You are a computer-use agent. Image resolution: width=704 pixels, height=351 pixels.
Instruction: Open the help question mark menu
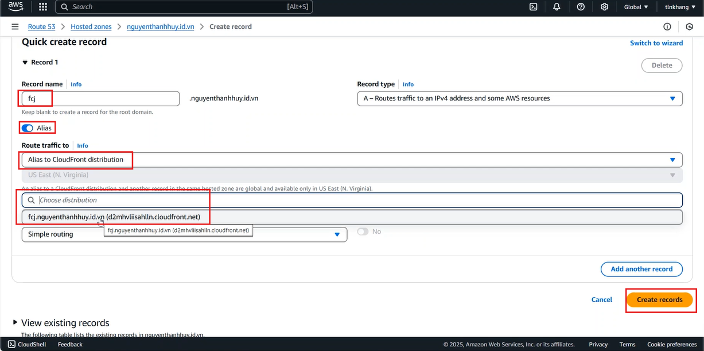click(x=581, y=7)
